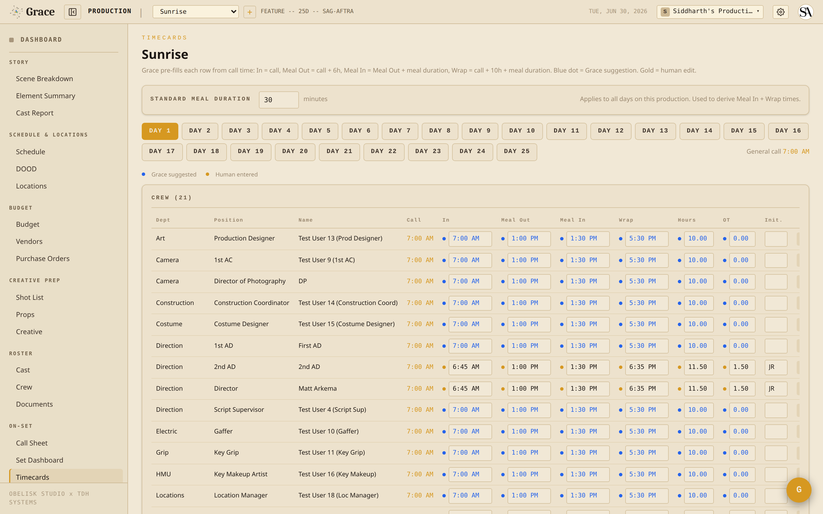Edit In time for Production Designer

(x=470, y=239)
